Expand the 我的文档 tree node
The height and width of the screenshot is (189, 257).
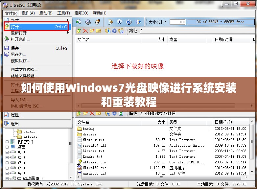[x=7, y=142]
